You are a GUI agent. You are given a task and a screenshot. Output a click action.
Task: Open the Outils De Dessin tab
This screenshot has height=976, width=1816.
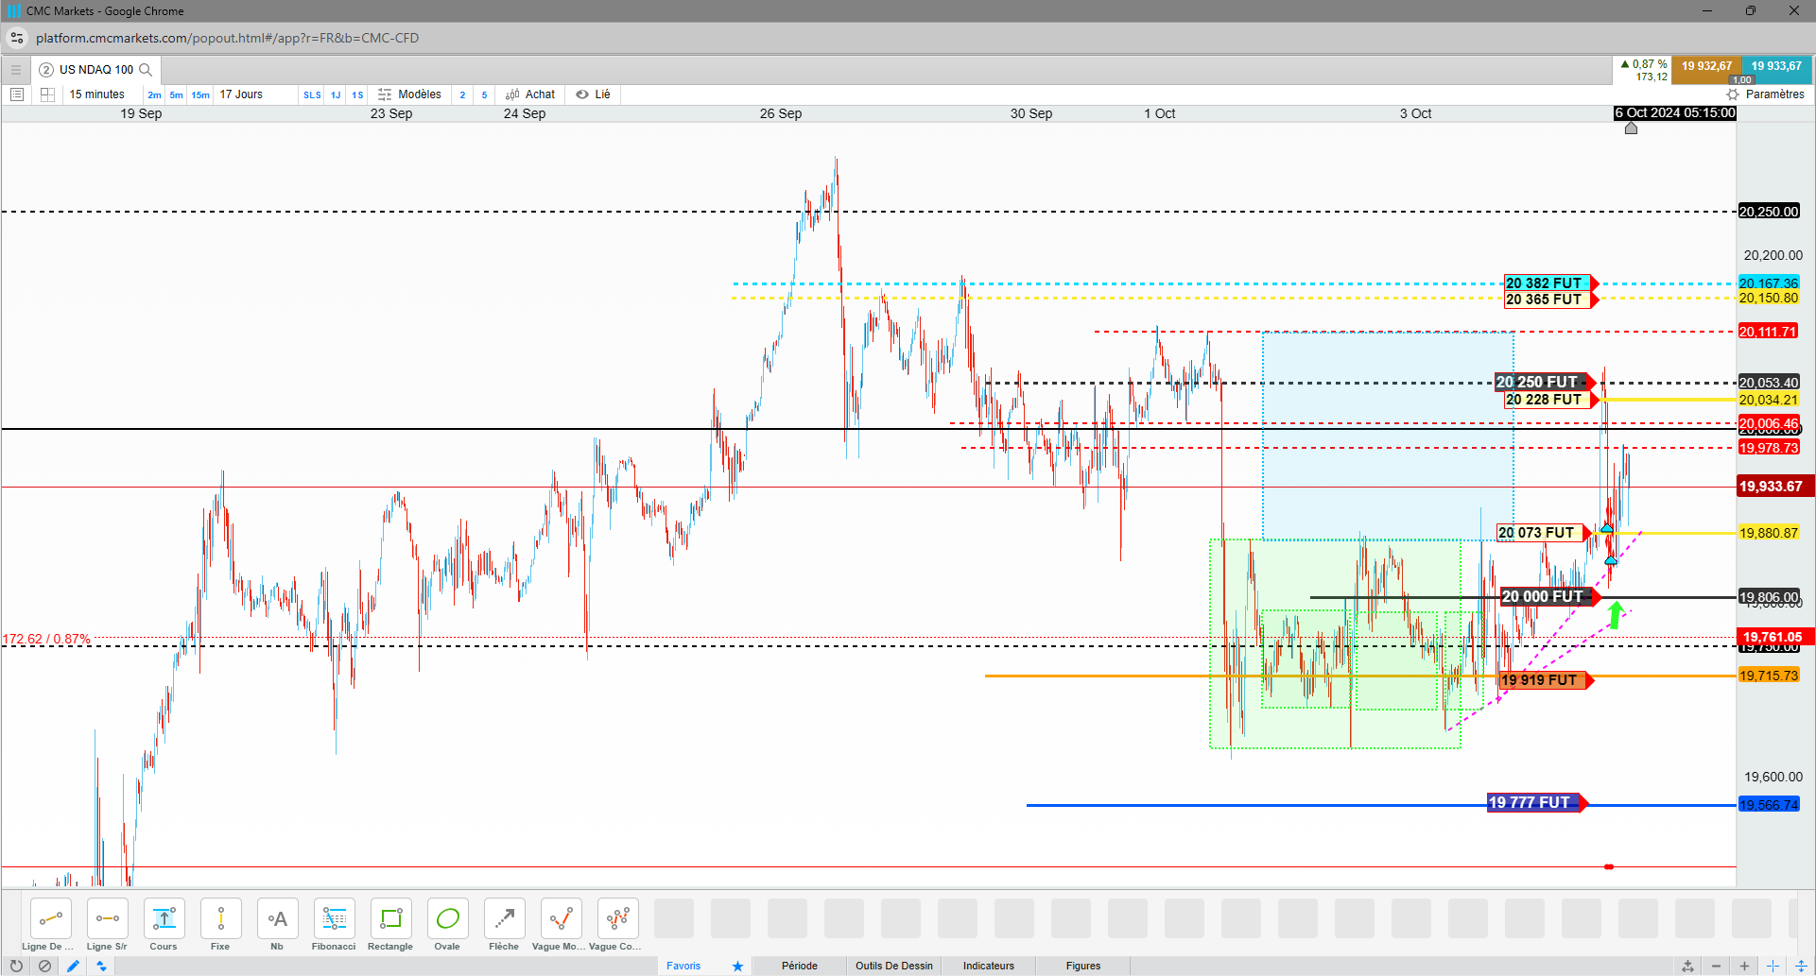click(893, 966)
